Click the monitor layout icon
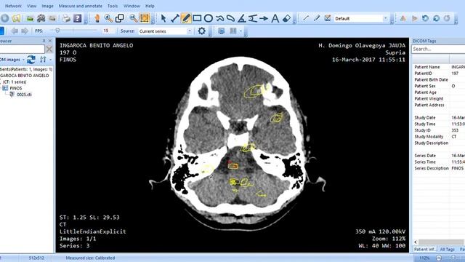The image size is (465, 262). click(x=221, y=31)
